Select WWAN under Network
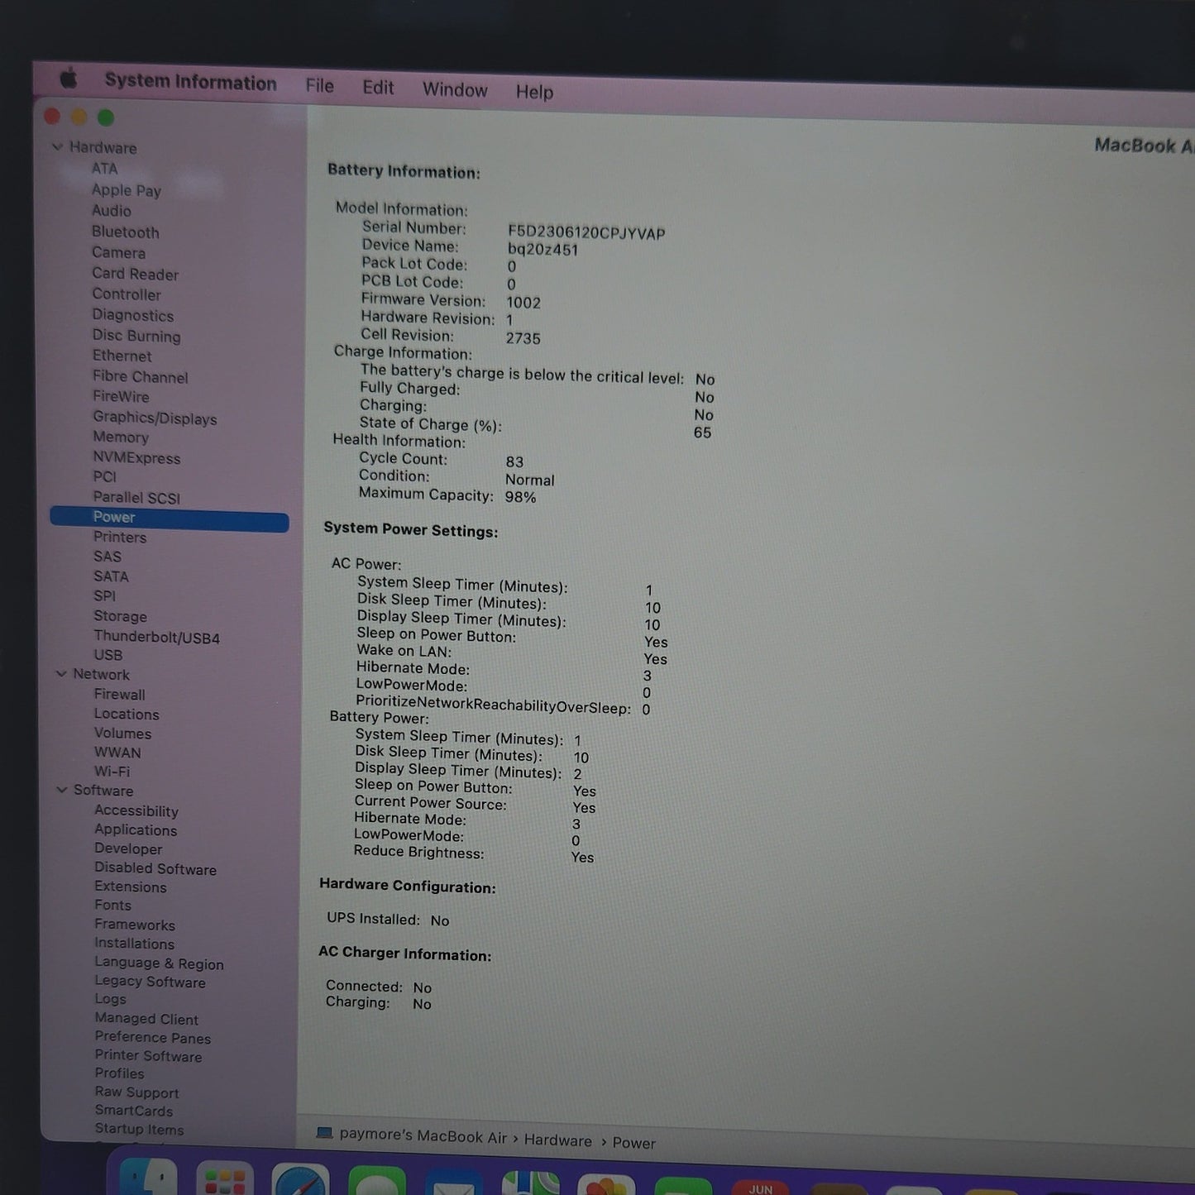This screenshot has width=1195, height=1195. click(x=117, y=753)
